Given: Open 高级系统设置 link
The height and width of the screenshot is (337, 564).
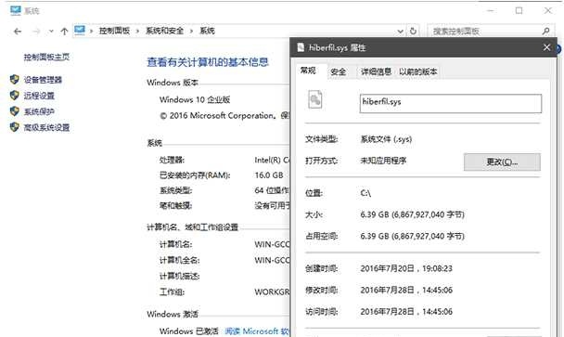Looking at the screenshot, I should tap(46, 127).
